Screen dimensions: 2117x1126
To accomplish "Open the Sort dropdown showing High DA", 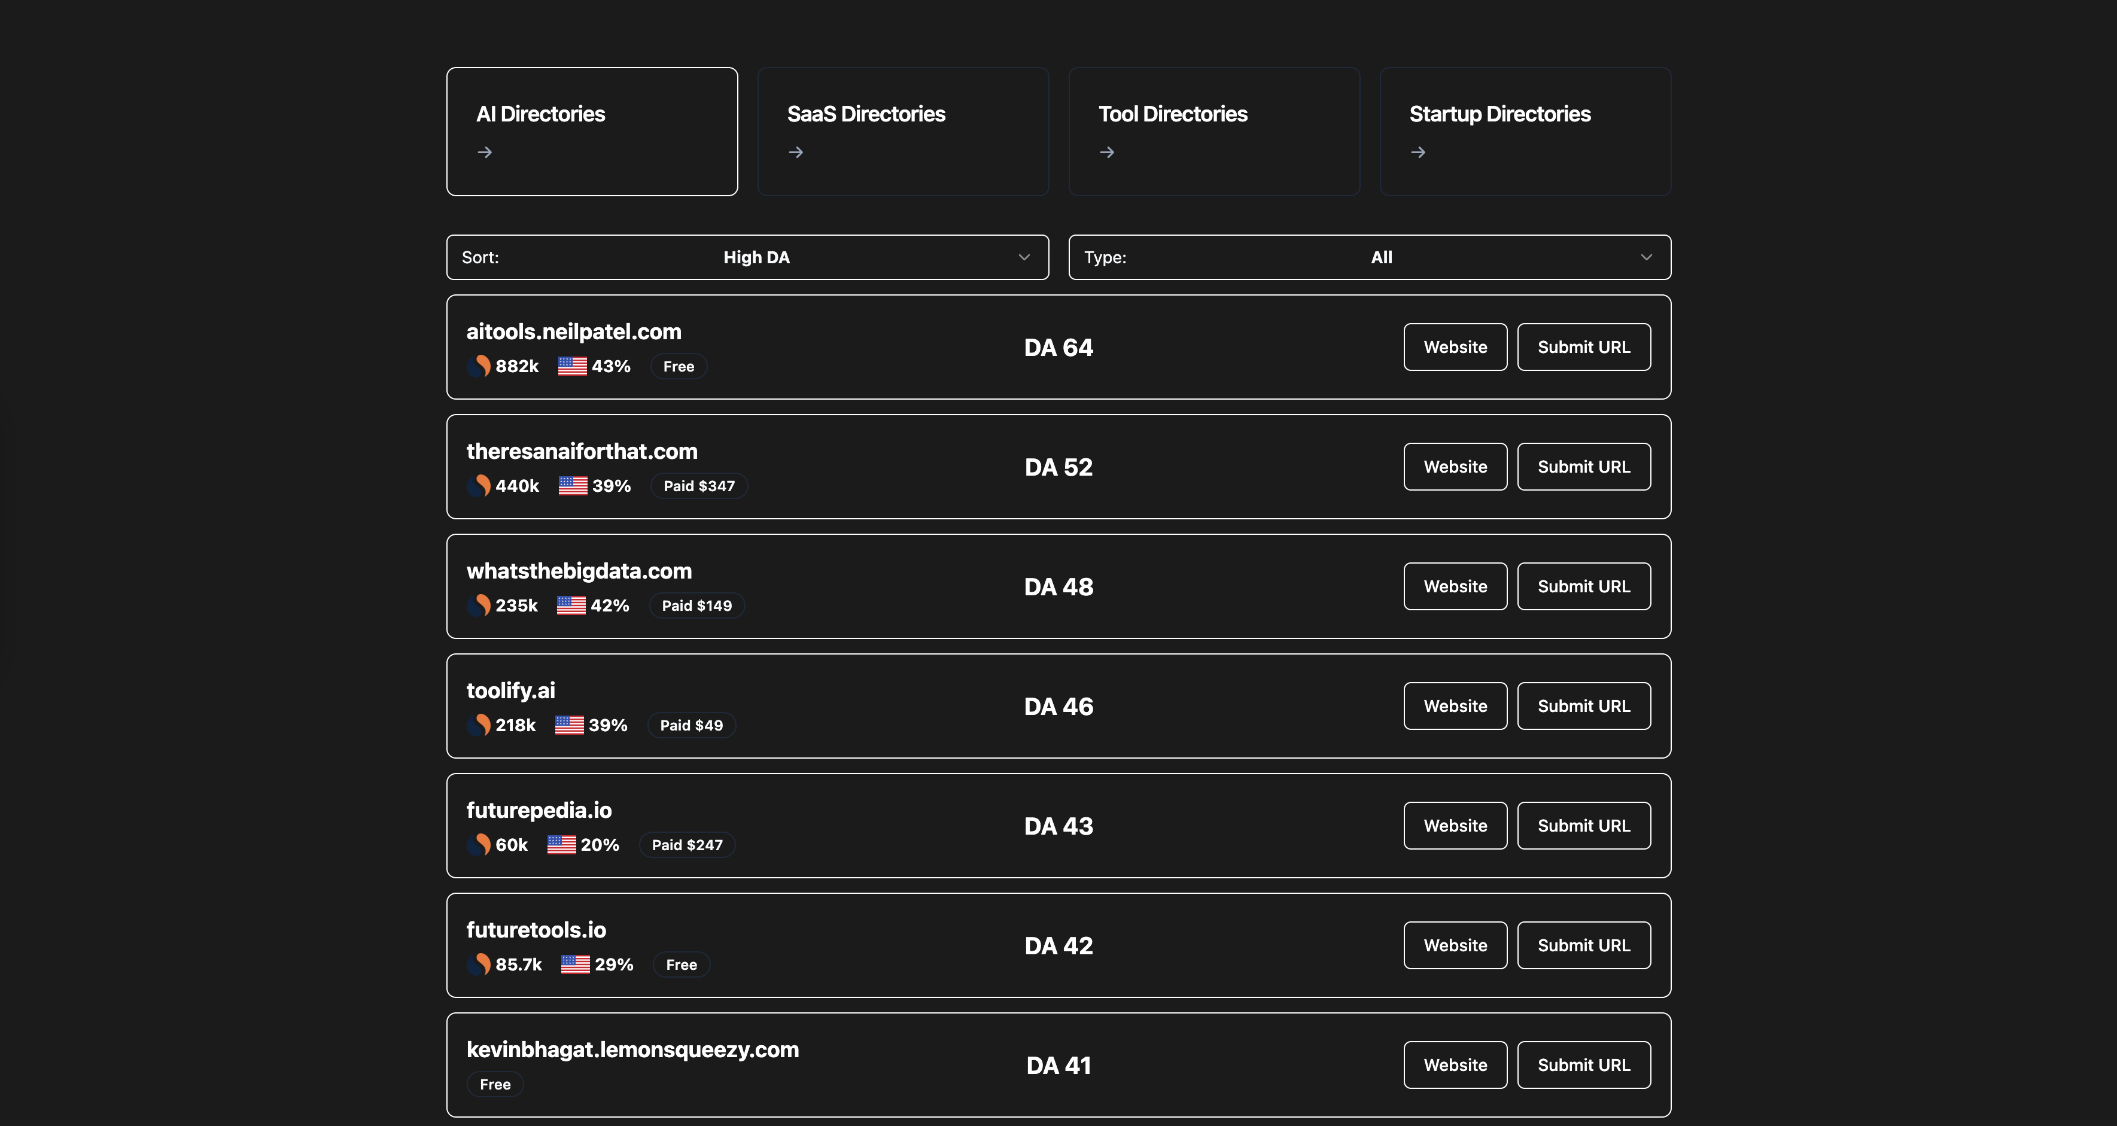I will tap(747, 257).
